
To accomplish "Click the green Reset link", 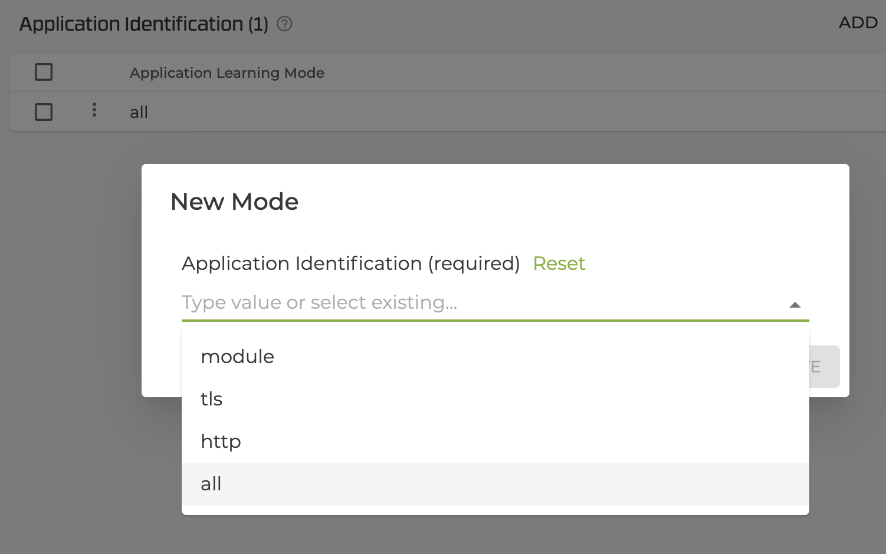I will click(x=559, y=263).
